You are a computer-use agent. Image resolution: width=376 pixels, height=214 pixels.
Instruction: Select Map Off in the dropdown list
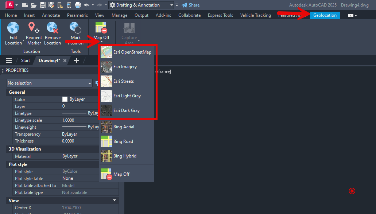[x=127, y=174]
